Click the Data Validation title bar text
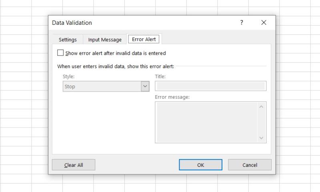This screenshot has width=320, height=192. tap(72, 23)
